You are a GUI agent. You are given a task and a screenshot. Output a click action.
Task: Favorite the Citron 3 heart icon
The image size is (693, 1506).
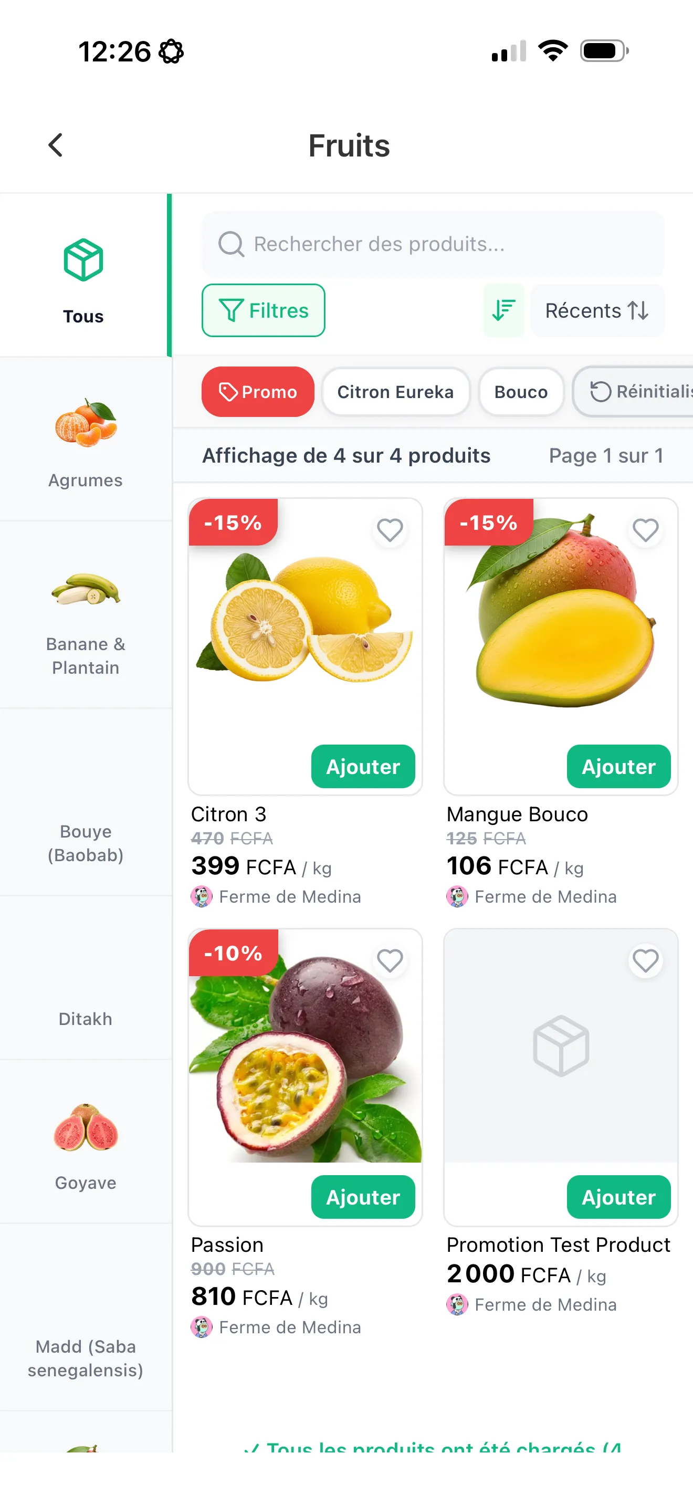tap(390, 530)
